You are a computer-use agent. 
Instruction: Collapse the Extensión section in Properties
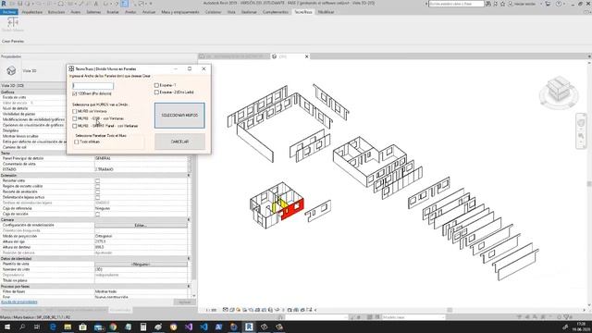click(189, 175)
